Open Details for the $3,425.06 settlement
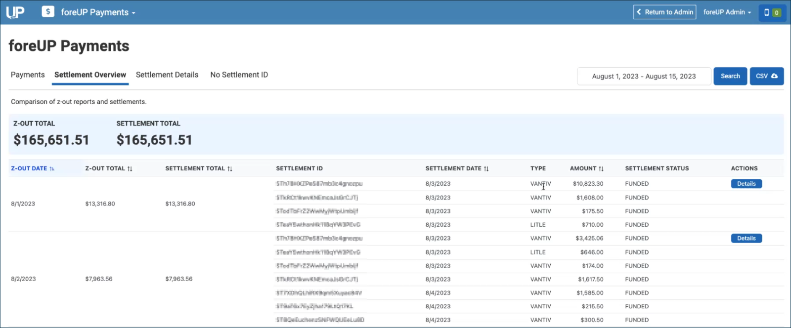Image resolution: width=791 pixels, height=328 pixels. (x=747, y=239)
